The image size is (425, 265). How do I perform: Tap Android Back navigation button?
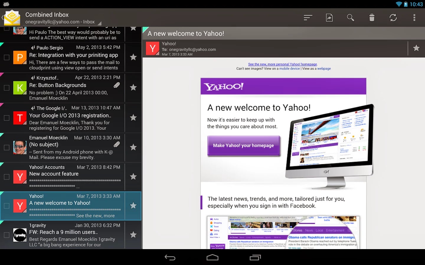170,258
